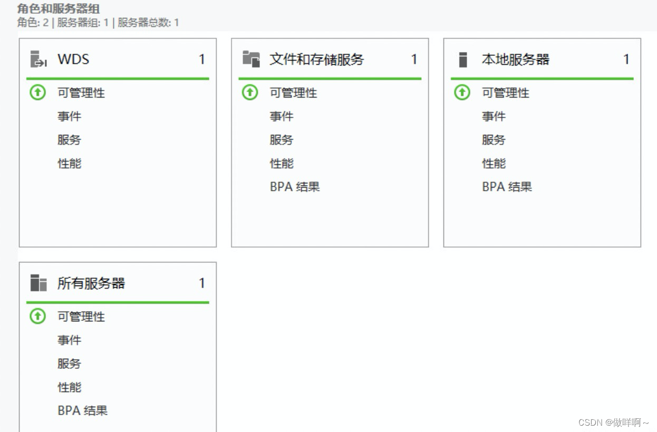Click the 文件和存储服务 folder icon
Image resolution: width=657 pixels, height=432 pixels.
(251, 59)
